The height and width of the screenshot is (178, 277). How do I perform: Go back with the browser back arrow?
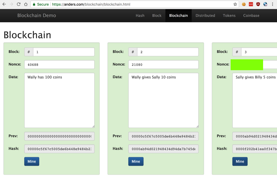click(x=4, y=4)
